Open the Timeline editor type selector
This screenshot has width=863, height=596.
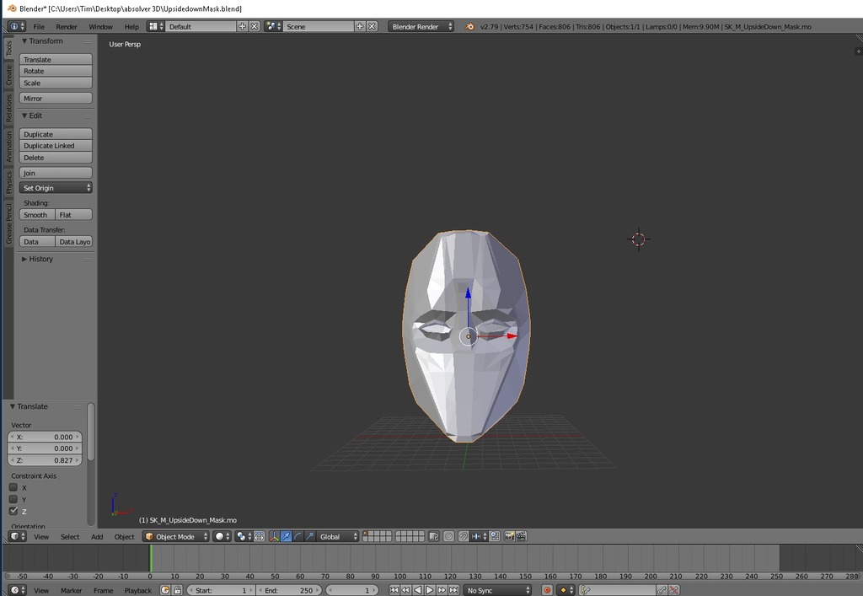[17, 590]
